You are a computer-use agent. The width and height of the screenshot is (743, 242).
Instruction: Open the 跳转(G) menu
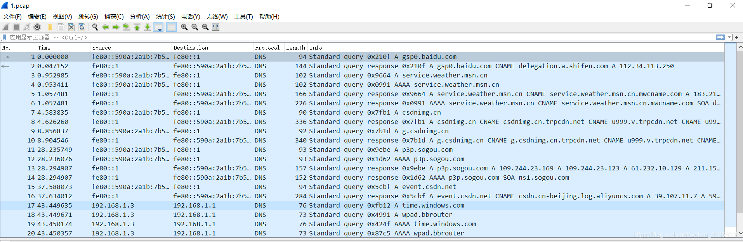coord(88,16)
